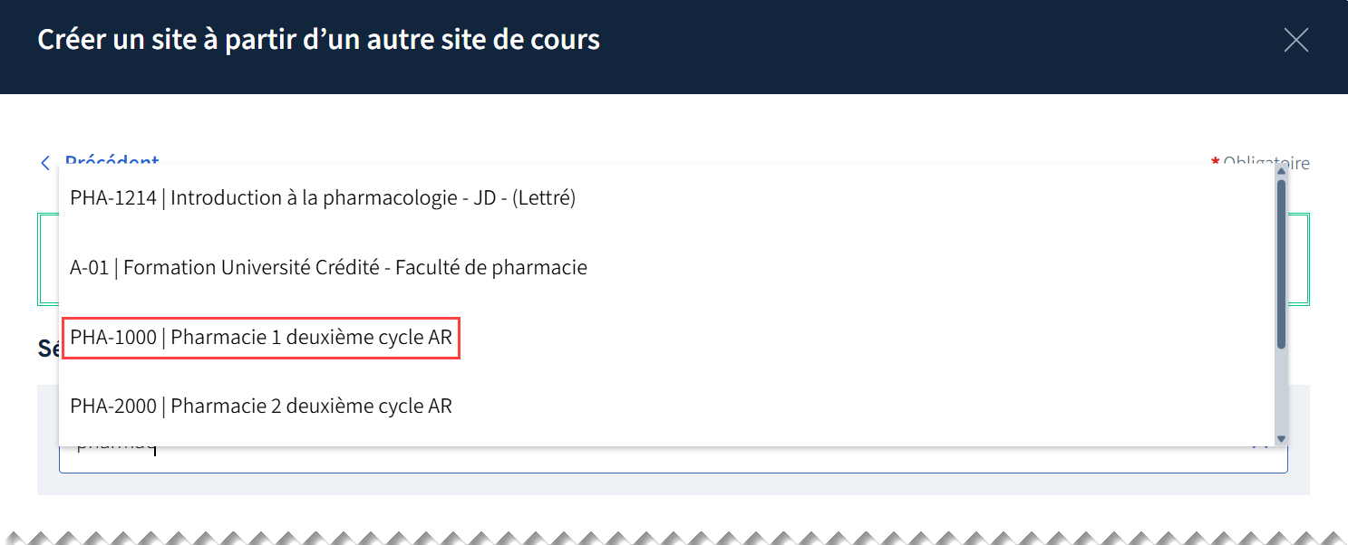The width and height of the screenshot is (1348, 545).
Task: Go back via the Précédent link
Action: click(112, 159)
